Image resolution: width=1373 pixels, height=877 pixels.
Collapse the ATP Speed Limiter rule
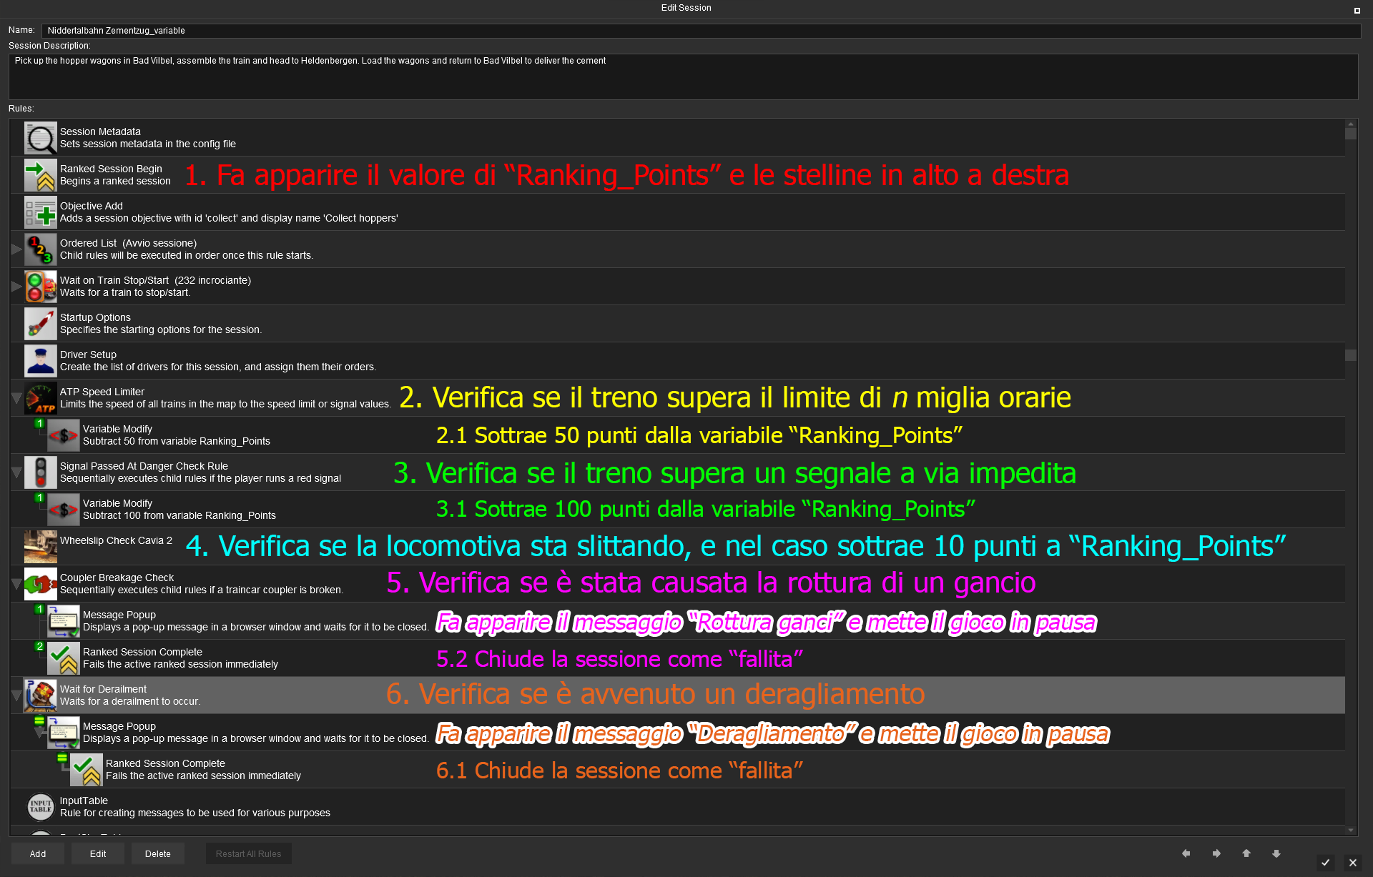16,398
